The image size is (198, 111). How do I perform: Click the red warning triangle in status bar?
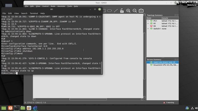tap(164, 103)
